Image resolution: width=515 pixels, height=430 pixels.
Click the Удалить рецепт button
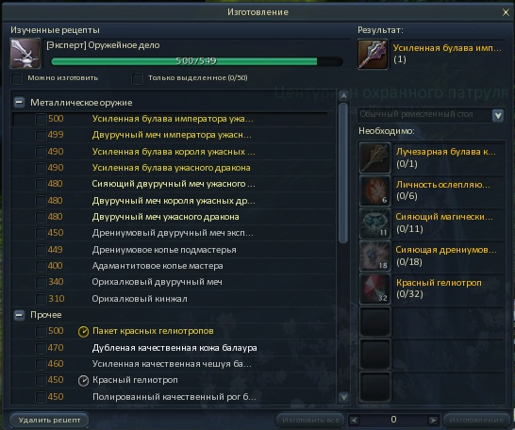click(x=49, y=421)
